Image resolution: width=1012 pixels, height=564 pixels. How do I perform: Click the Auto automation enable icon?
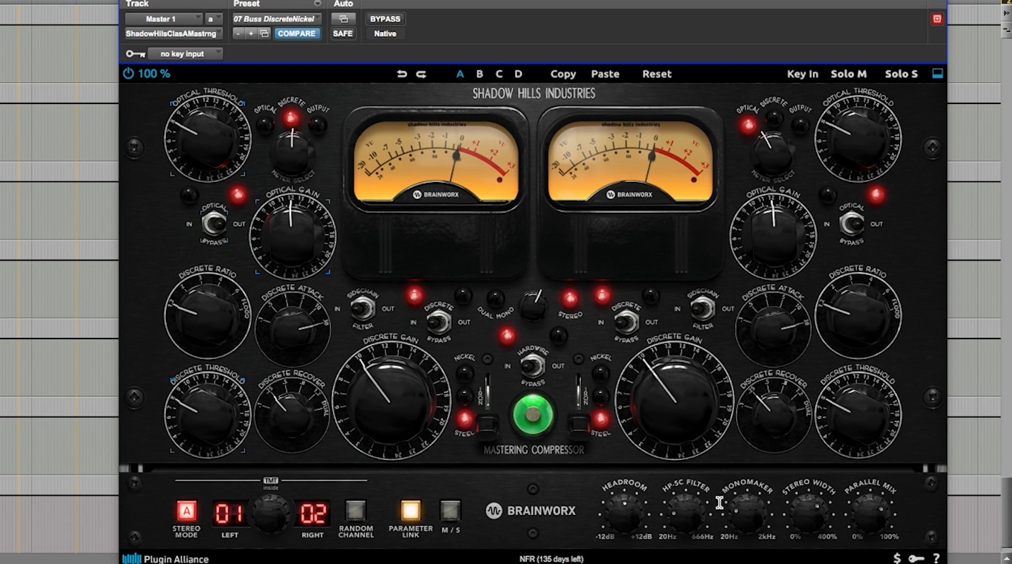tap(343, 19)
